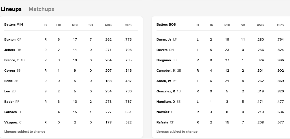Open Rafaela's player profile
290x139 pixels.
tap(162, 122)
